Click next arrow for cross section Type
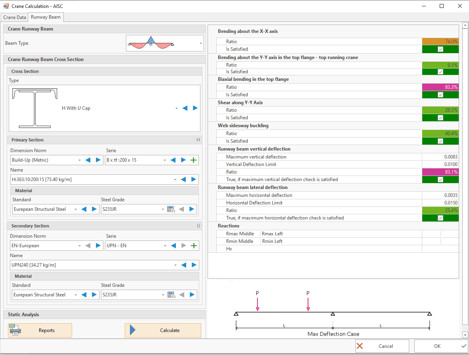This screenshot has height=355, width=469. (195, 108)
